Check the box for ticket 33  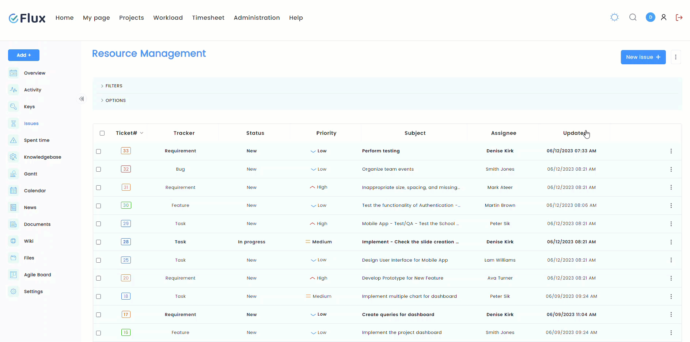coord(99,151)
